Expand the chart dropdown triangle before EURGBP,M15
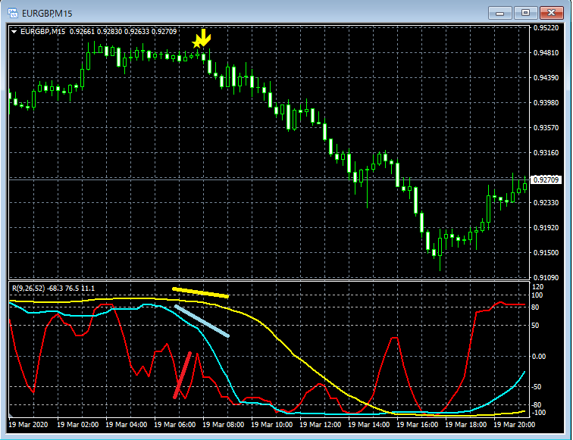Screen dimensions: 573x440 click(14, 32)
